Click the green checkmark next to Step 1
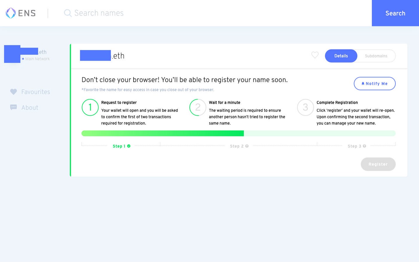Image resolution: width=419 pixels, height=262 pixels. click(x=129, y=146)
